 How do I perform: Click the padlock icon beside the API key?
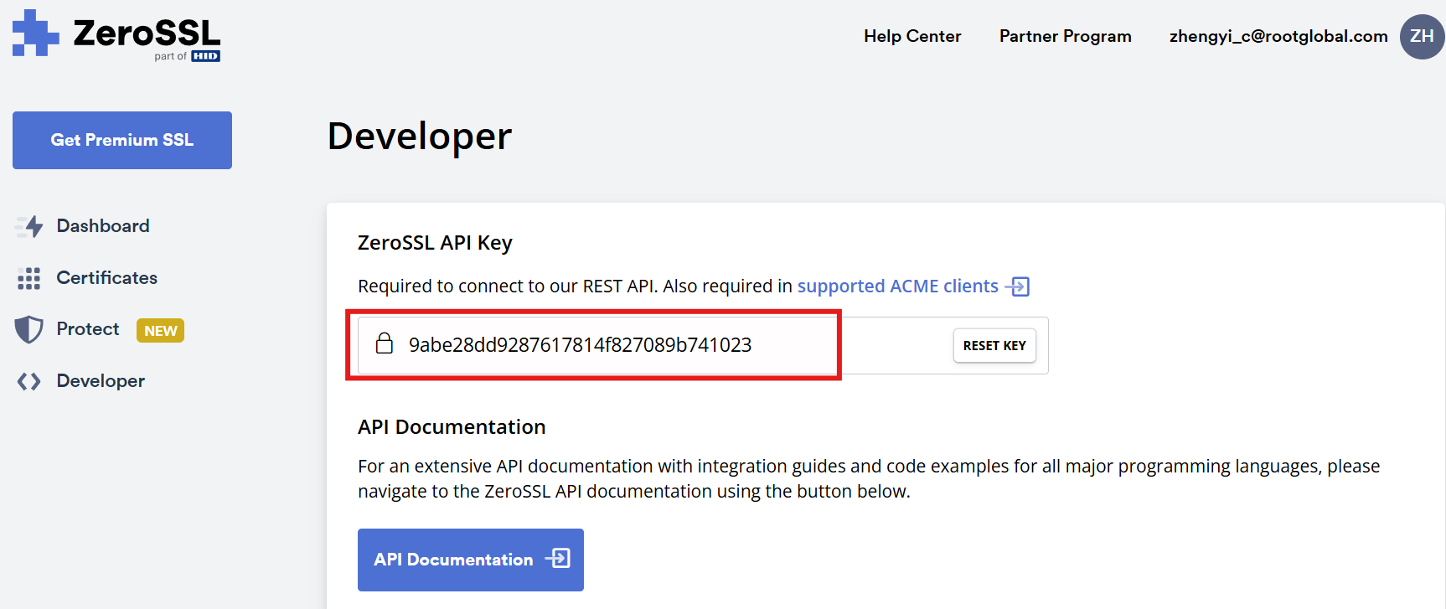(385, 344)
